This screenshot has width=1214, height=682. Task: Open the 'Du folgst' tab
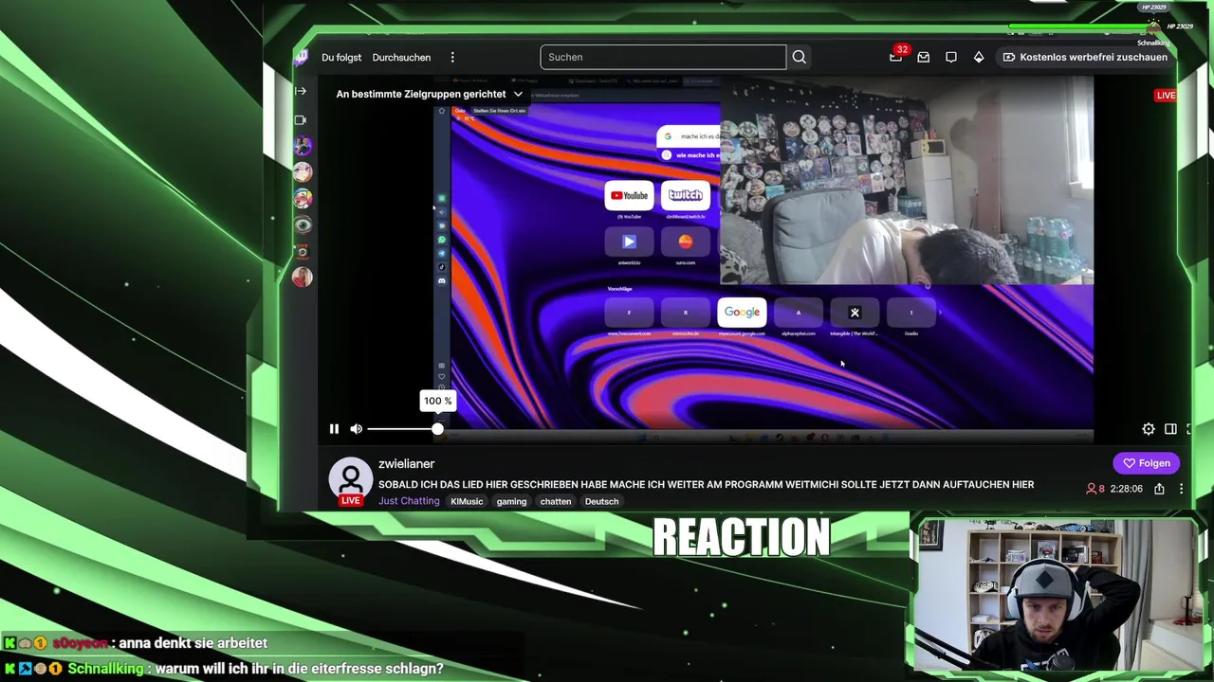(x=341, y=58)
